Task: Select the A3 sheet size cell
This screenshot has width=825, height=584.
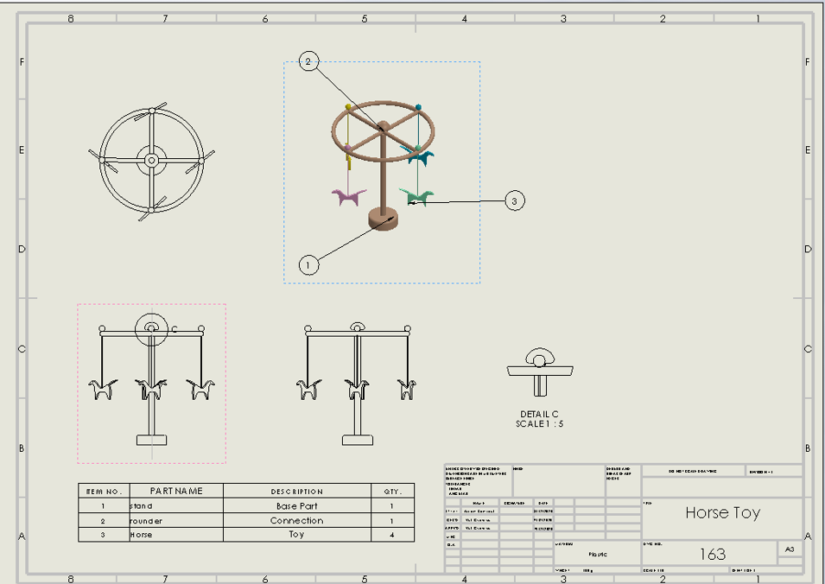Action: tap(790, 549)
